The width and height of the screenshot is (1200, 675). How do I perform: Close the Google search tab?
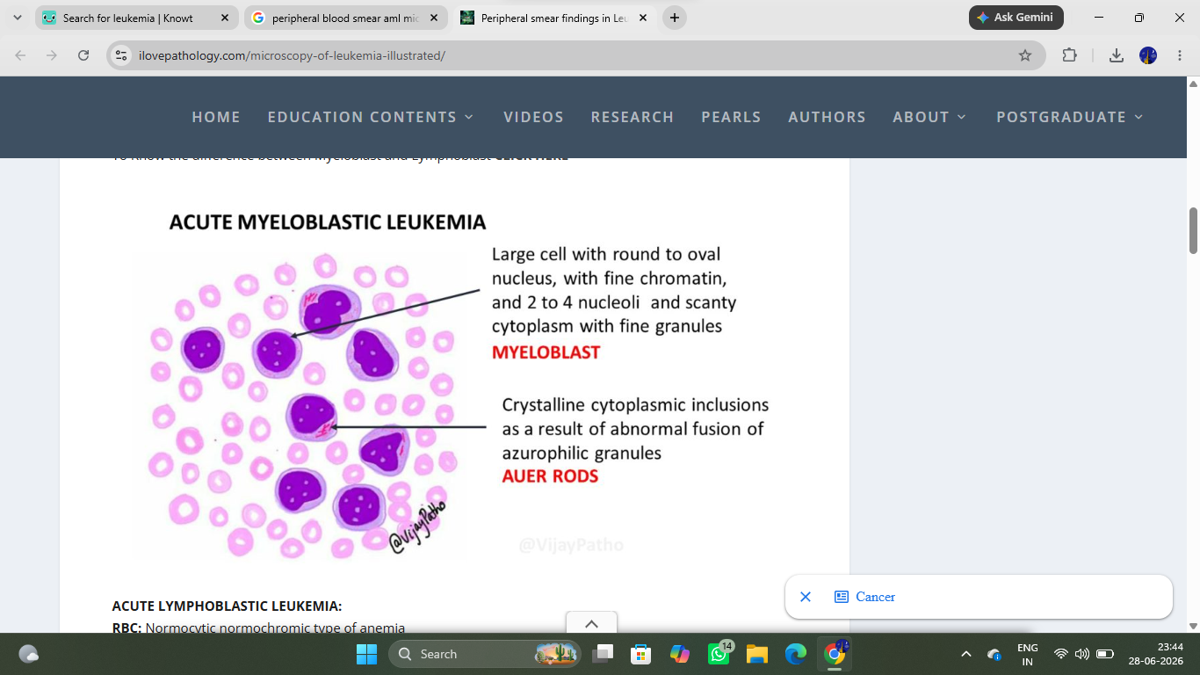(x=433, y=18)
